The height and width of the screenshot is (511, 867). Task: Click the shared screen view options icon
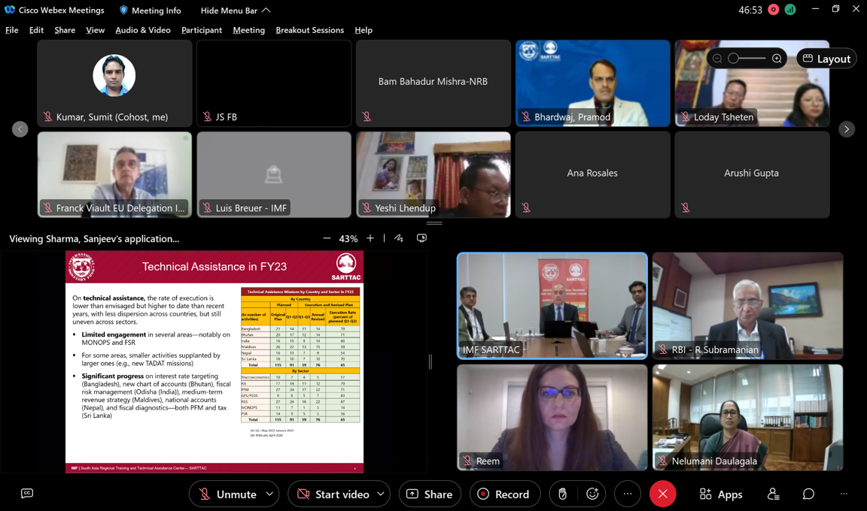pyautogui.click(x=421, y=238)
